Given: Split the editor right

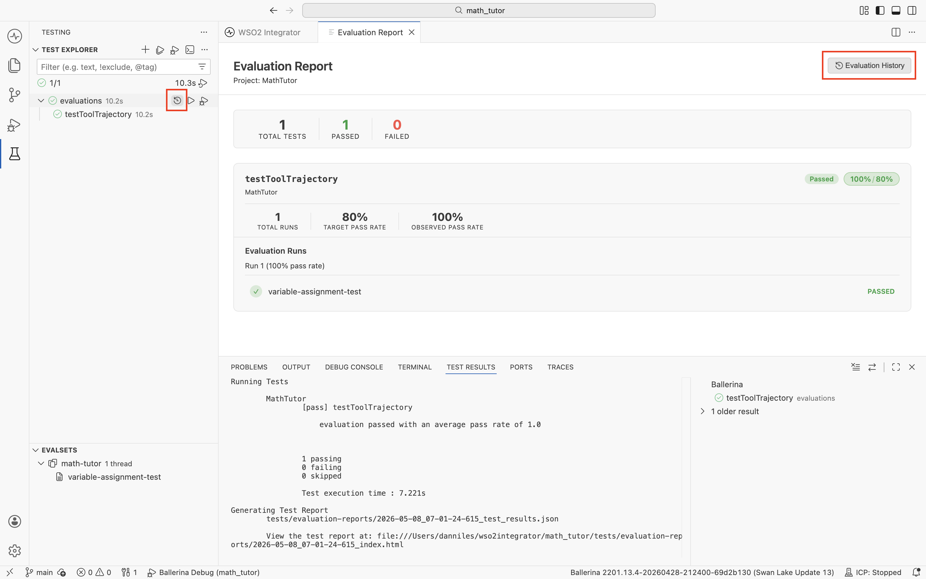Looking at the screenshot, I should [896, 32].
